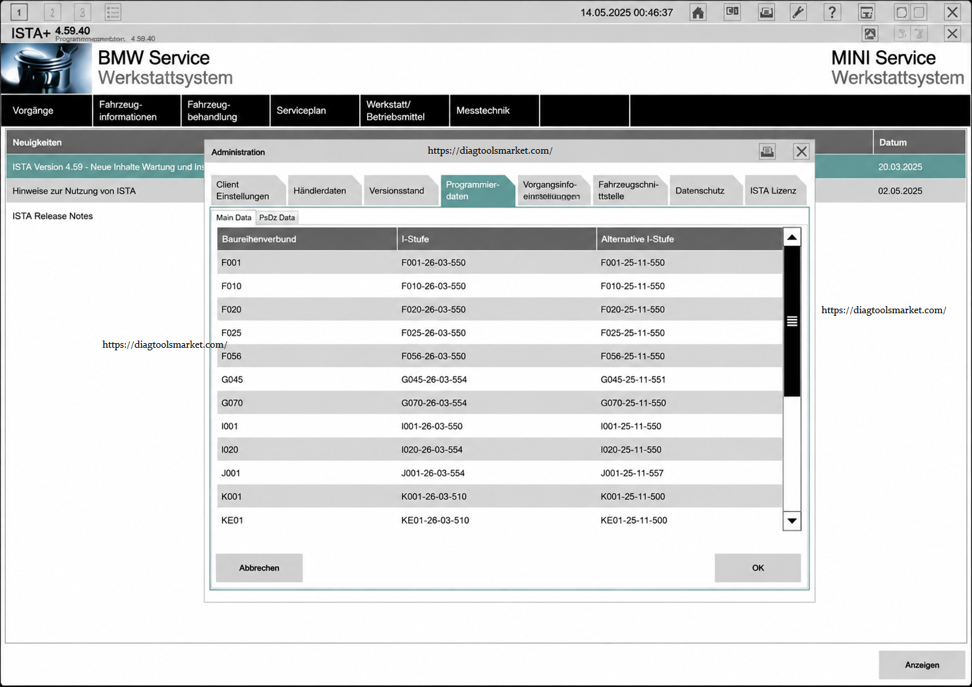The height and width of the screenshot is (687, 972).
Task: Click the table scrollbar thumb
Action: (x=791, y=321)
